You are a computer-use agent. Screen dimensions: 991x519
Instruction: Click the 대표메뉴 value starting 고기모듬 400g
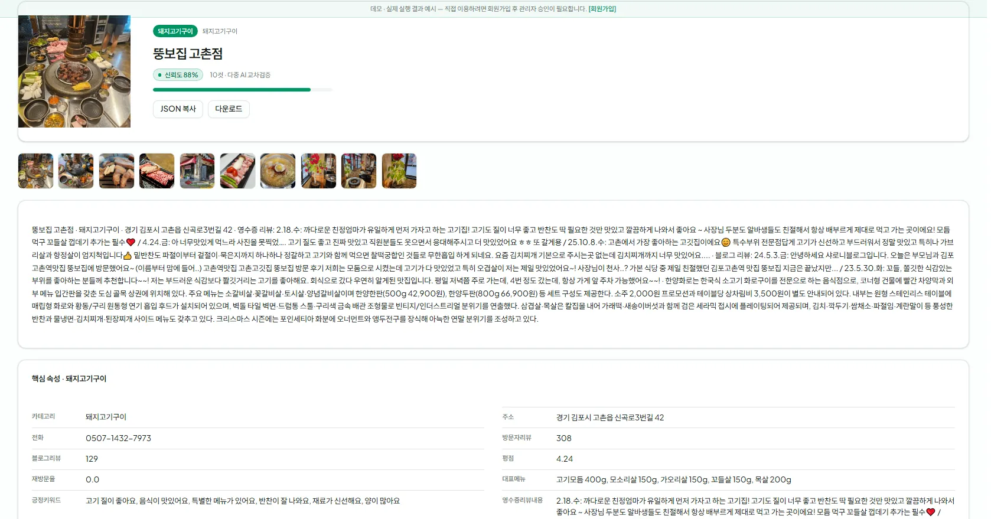674,479
